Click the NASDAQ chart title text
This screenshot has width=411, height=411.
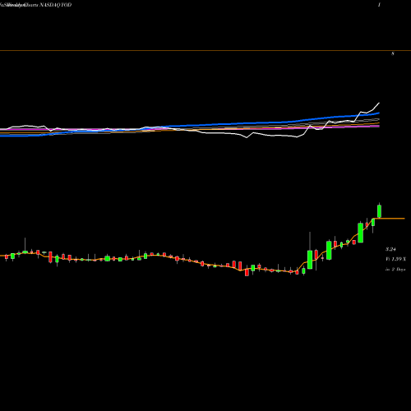[35, 5]
